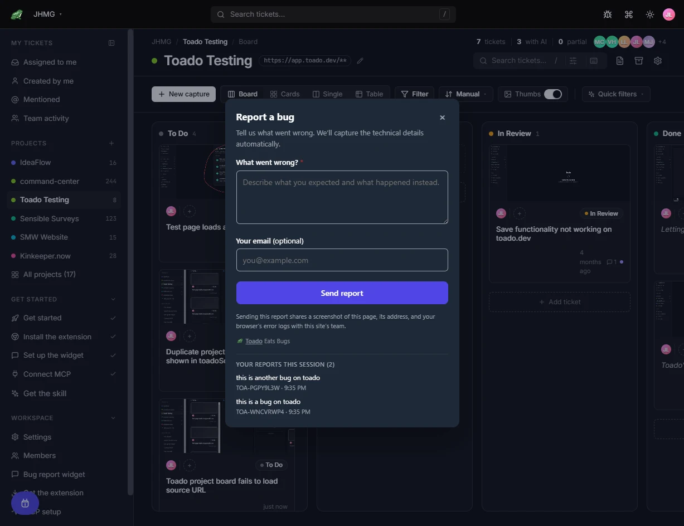The image size is (684, 526).
Task: Switch to Board view
Action: tap(242, 94)
